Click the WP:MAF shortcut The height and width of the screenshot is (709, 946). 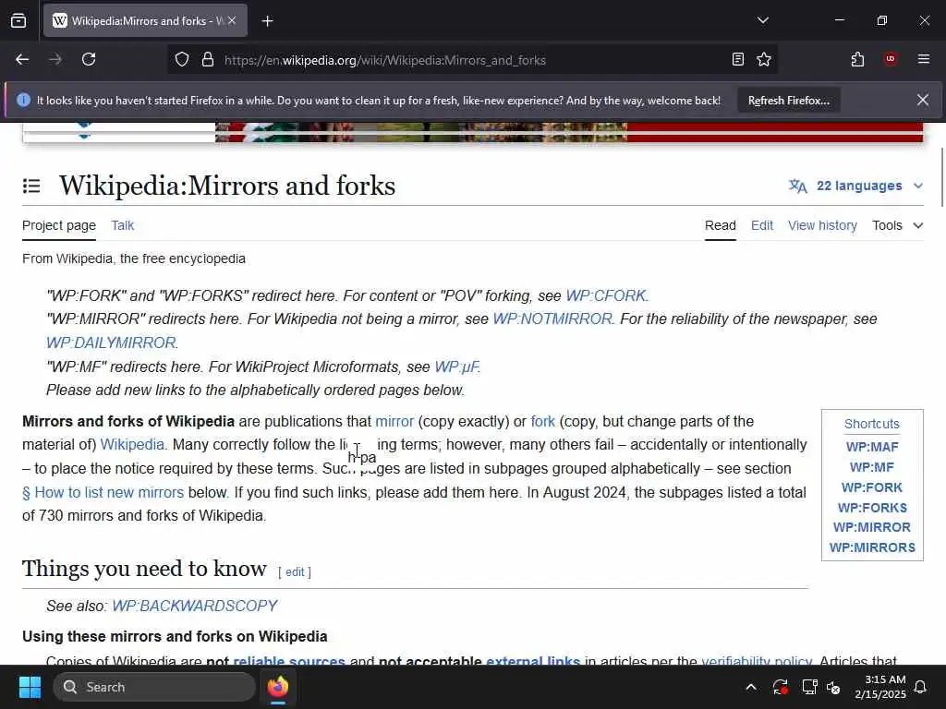point(872,447)
